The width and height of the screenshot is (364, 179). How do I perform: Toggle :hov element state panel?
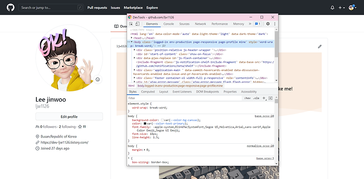(247, 98)
